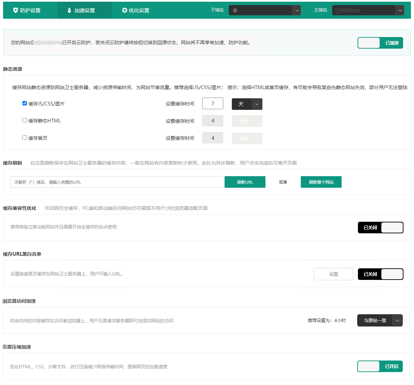Open the 防护设置 tab
Screen dimensions: 414x385
pos(30,10)
